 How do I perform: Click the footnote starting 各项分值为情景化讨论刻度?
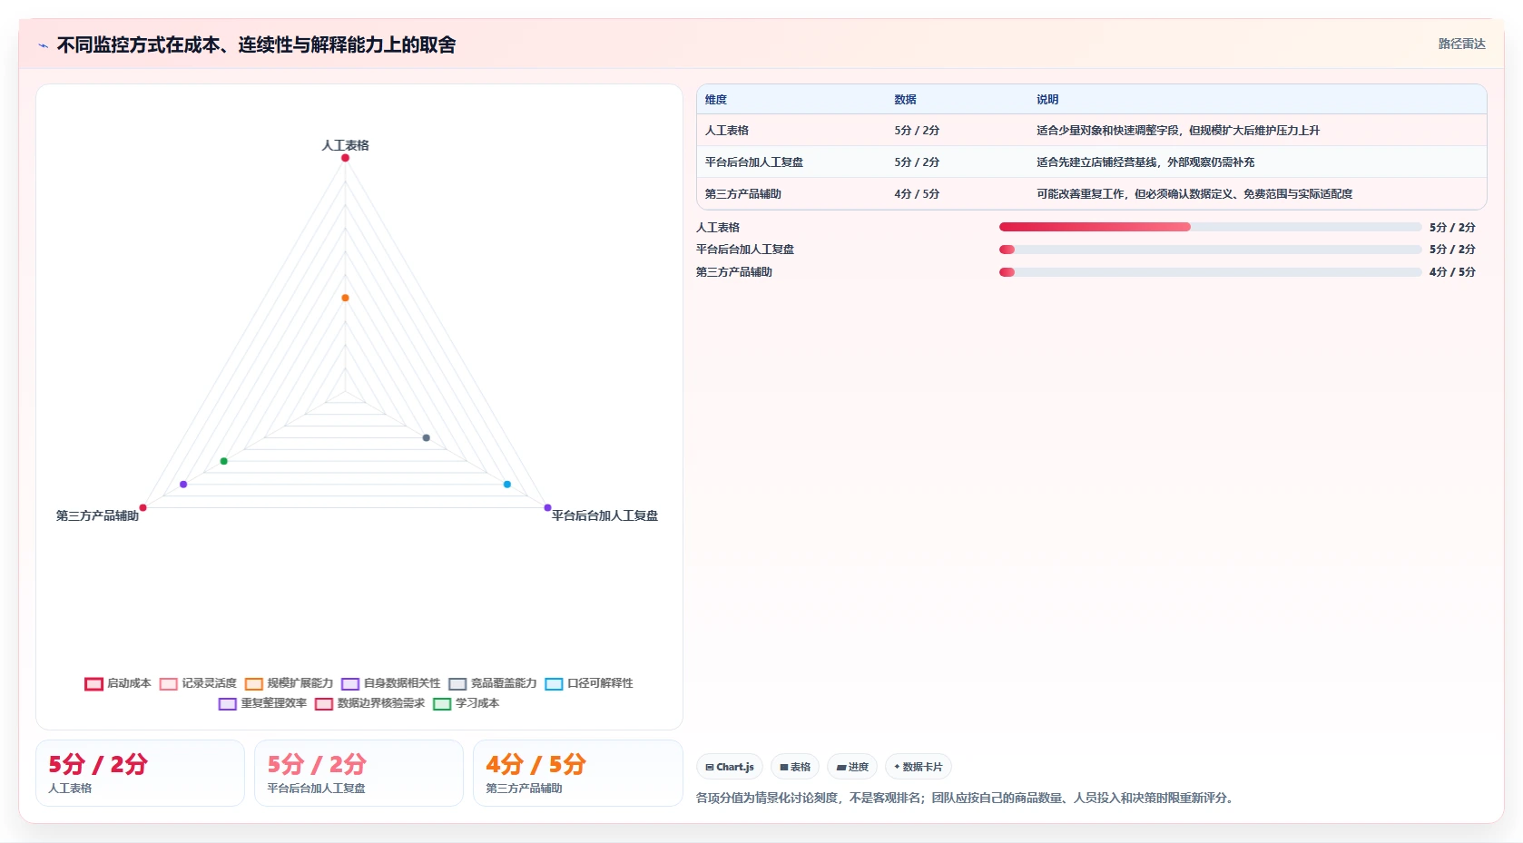pos(965,798)
